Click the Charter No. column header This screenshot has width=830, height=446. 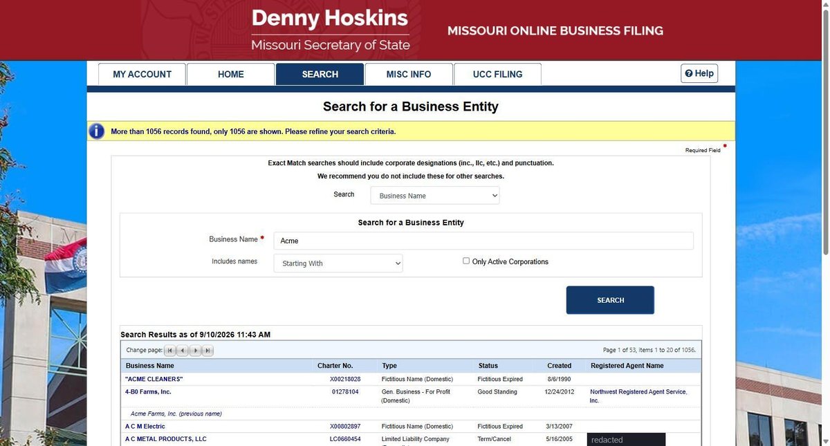pos(335,366)
